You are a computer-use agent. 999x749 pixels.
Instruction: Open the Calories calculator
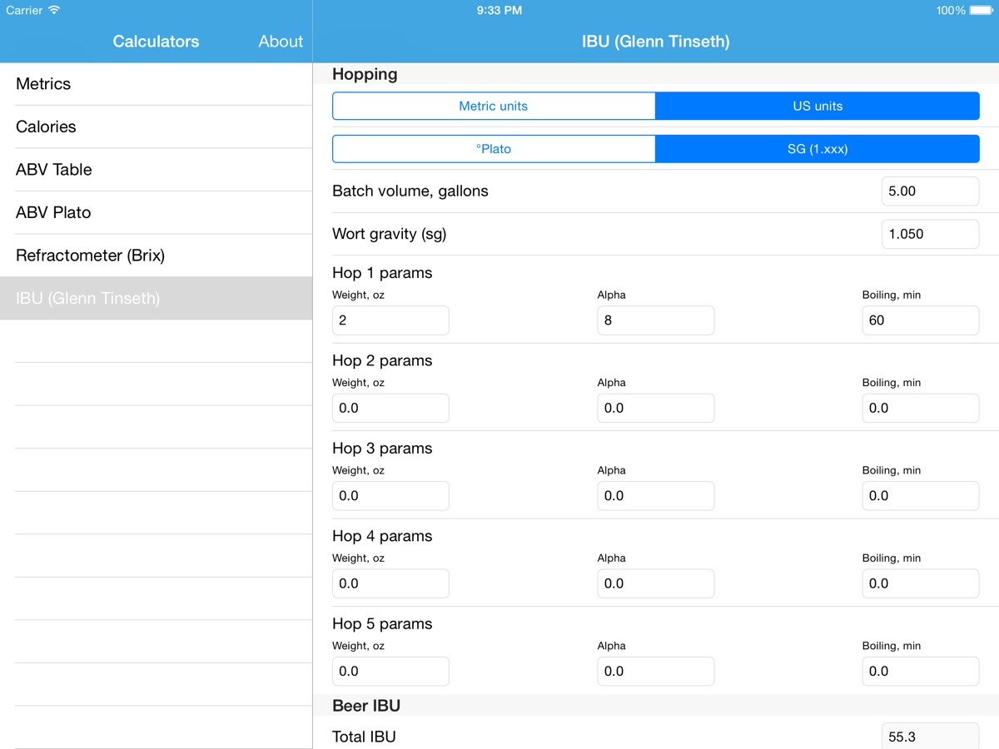click(156, 127)
